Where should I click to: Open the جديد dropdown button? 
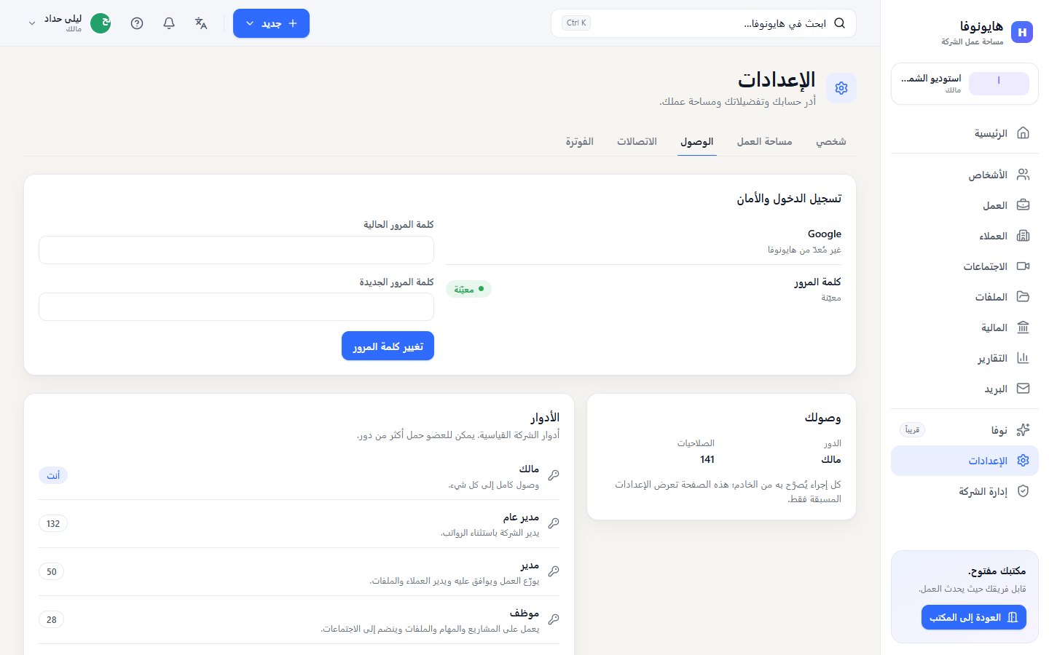tap(271, 23)
